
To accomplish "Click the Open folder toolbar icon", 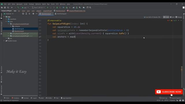I will tap(2, 8).
